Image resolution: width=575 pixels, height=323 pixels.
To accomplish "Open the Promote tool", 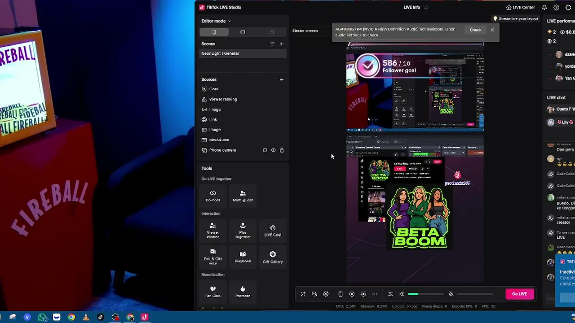I will point(243,292).
